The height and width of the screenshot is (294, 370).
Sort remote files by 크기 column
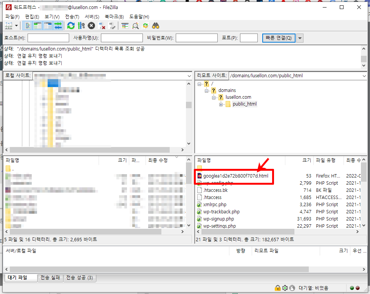pos(299,160)
